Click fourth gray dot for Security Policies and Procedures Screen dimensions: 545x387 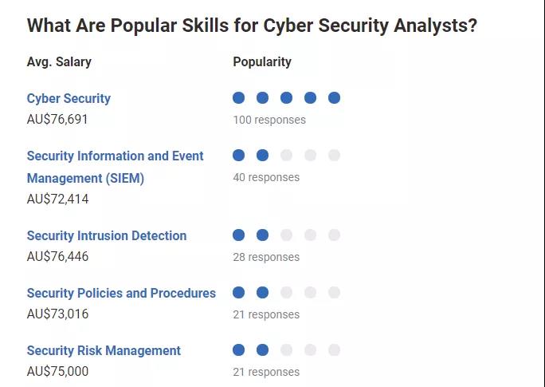pyautogui.click(x=311, y=293)
